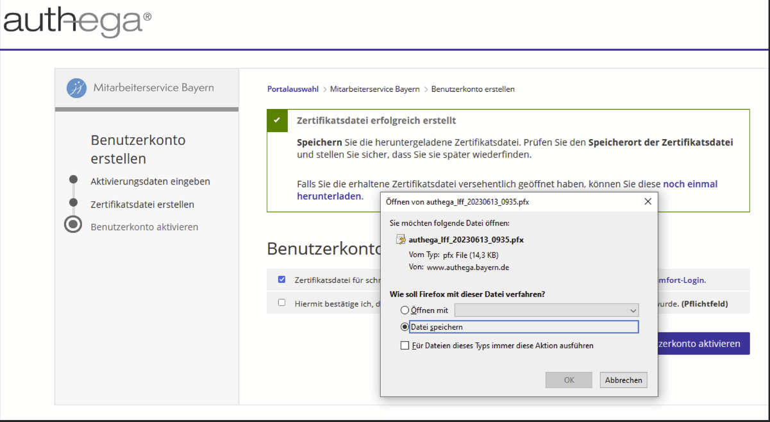Click the green success checkmark icon

(277, 121)
